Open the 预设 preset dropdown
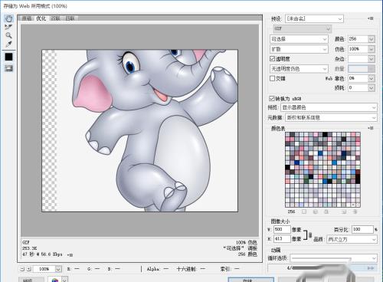The width and height of the screenshot is (383, 282). 314,18
